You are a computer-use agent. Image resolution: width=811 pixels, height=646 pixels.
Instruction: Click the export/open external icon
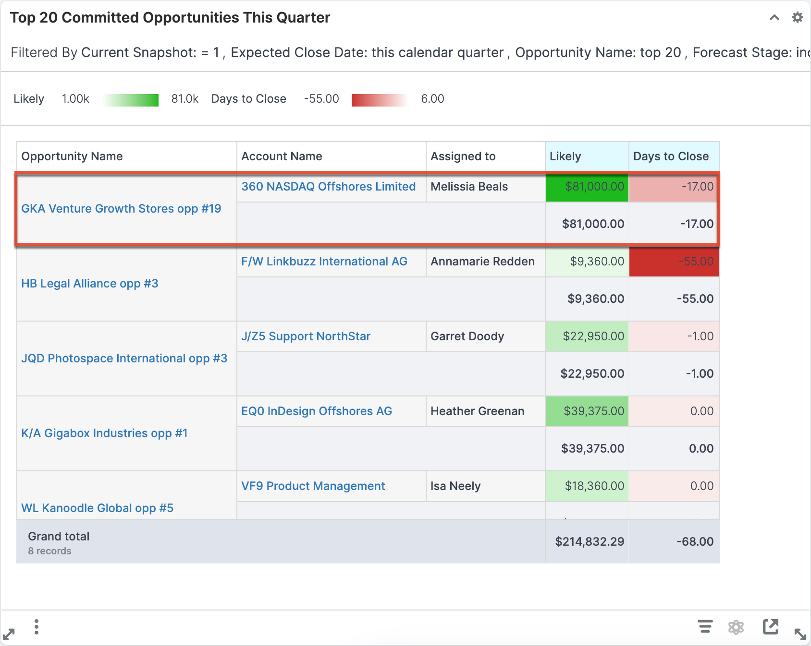(x=770, y=627)
